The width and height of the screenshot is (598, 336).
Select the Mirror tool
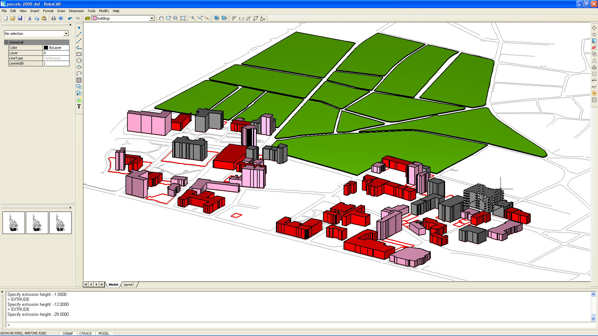(594, 60)
